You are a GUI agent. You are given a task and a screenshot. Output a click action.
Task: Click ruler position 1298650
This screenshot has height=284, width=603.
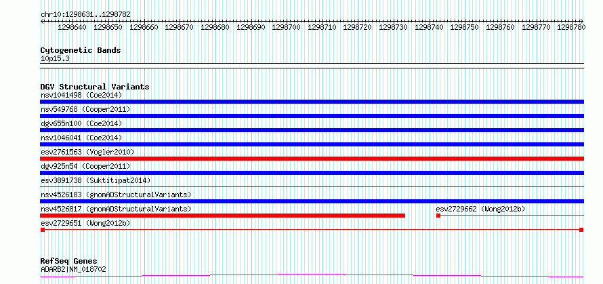[x=108, y=27]
